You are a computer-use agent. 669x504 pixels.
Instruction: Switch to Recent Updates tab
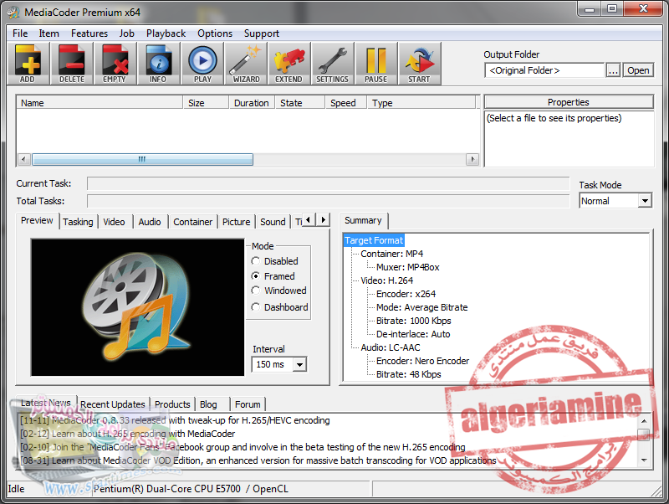(x=113, y=404)
